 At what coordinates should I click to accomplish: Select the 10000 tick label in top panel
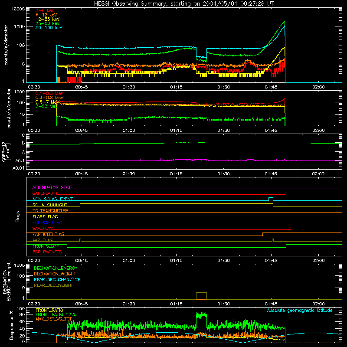click(x=18, y=9)
